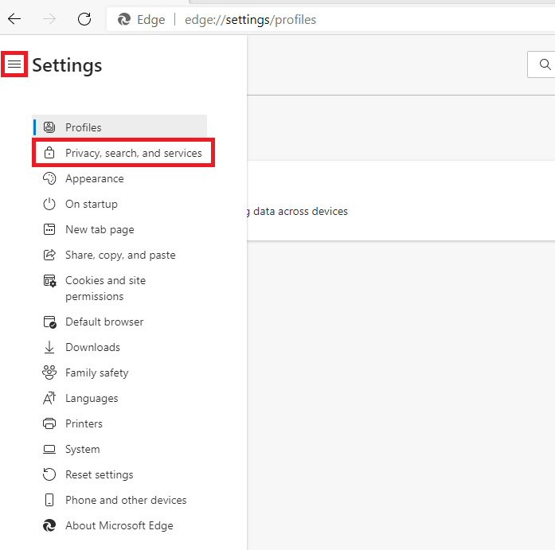This screenshot has width=555, height=550.
Task: Open the Profiles settings section
Action: [84, 127]
